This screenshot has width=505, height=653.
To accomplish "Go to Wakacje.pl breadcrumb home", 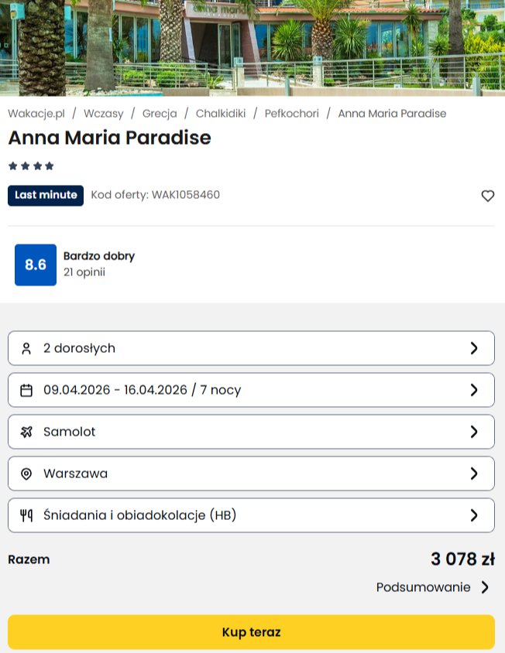I will [36, 113].
